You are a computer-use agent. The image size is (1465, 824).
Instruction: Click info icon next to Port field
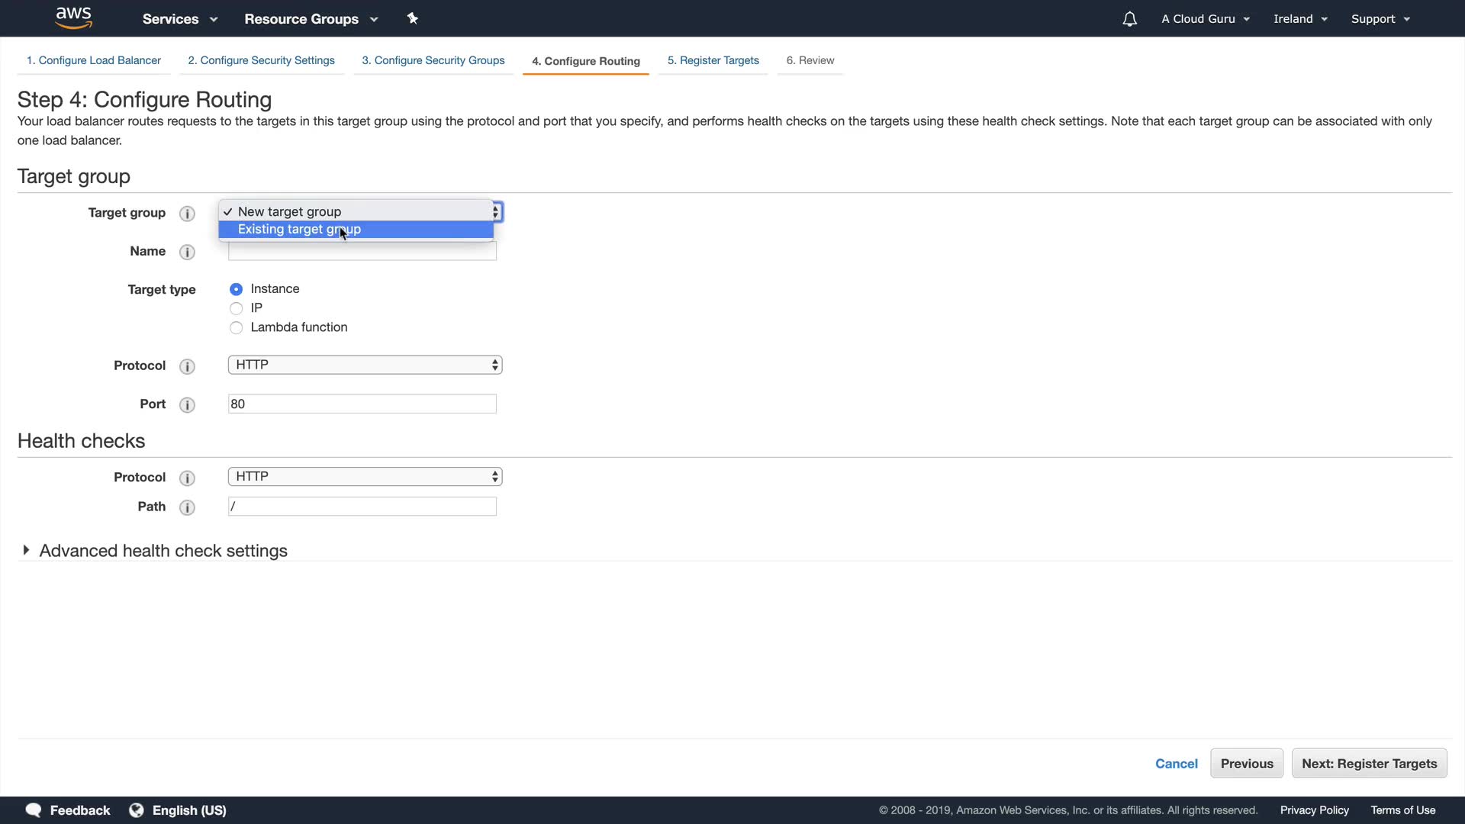coord(187,405)
